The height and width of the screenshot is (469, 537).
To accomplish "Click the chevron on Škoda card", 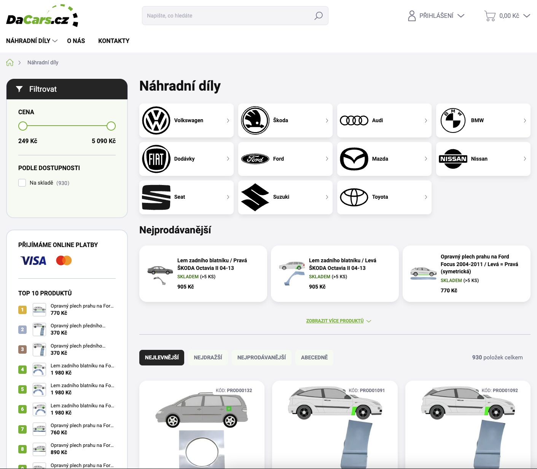I will pos(327,120).
